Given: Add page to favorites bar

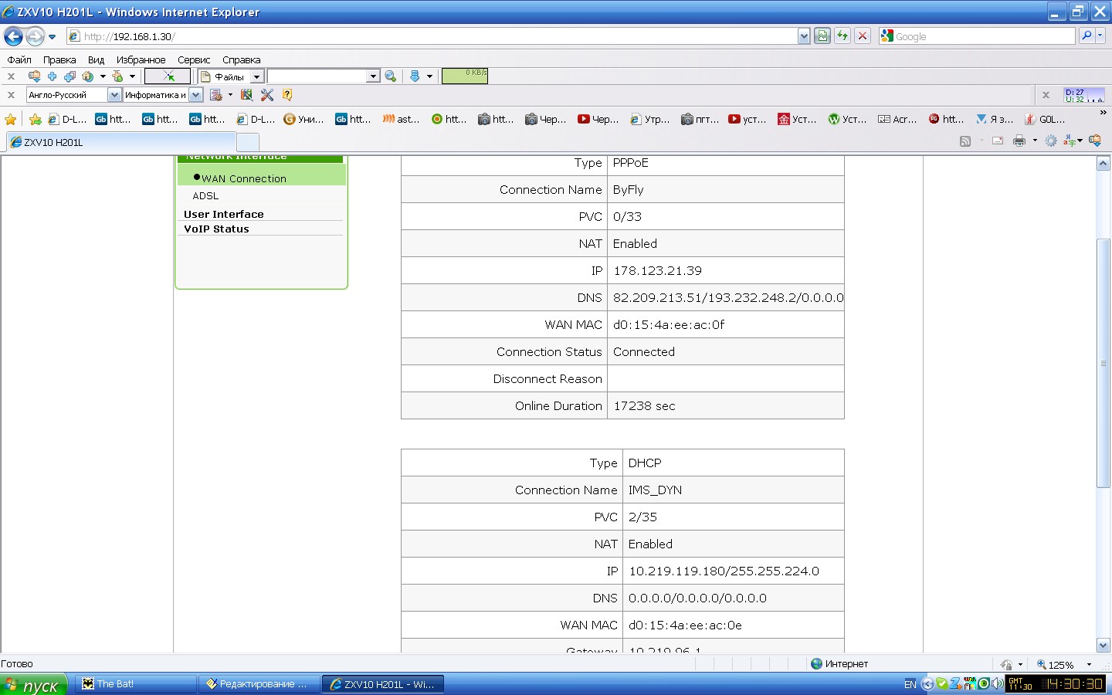Looking at the screenshot, I should pos(35,119).
